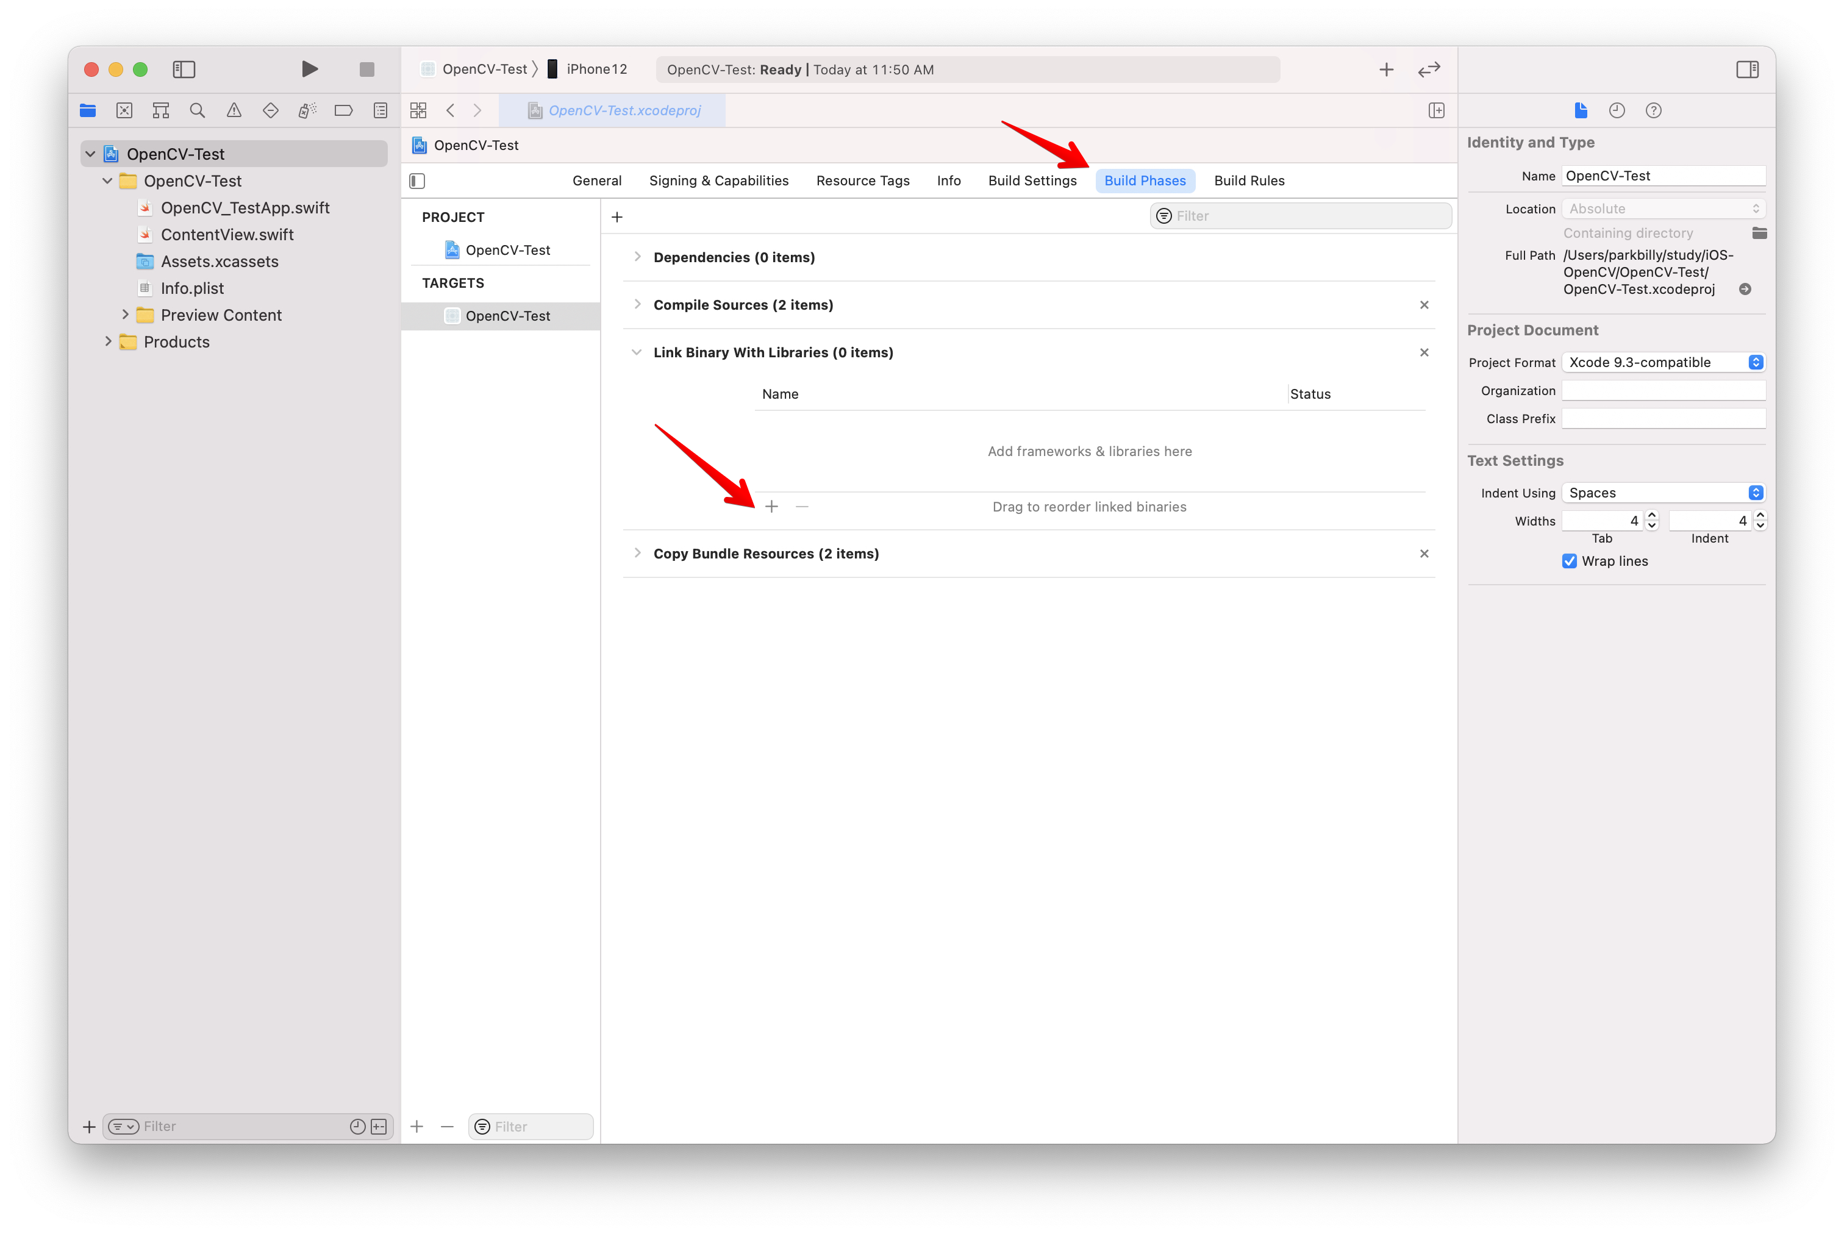Image resolution: width=1844 pixels, height=1234 pixels.
Task: Add a new target
Action: tap(417, 1126)
